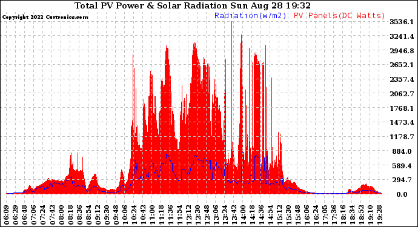Image resolution: width=418 pixels, height=227 pixels.
Task: Select the 18:16 time label
Action: pos(343,215)
